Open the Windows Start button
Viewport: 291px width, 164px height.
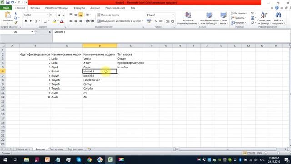pos(5,160)
